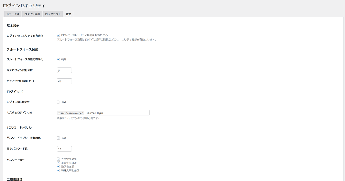Click the 二要素認証 section heading
345x181 pixels.
click(14, 179)
